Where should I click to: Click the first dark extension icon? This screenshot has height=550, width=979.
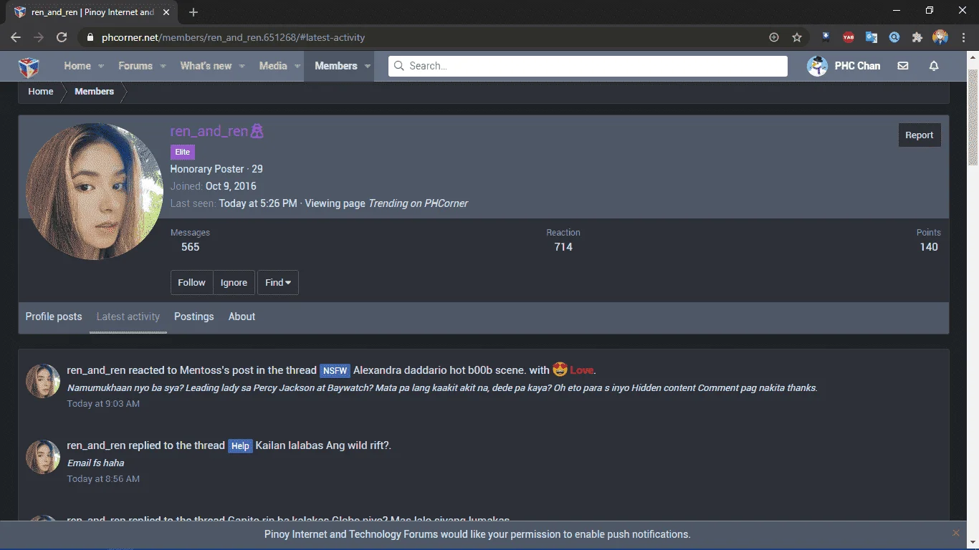(826, 37)
